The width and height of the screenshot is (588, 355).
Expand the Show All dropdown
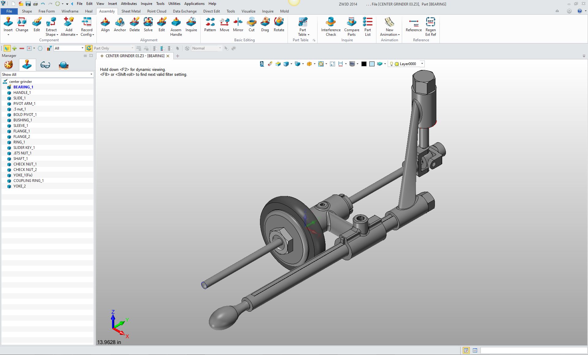coord(91,75)
